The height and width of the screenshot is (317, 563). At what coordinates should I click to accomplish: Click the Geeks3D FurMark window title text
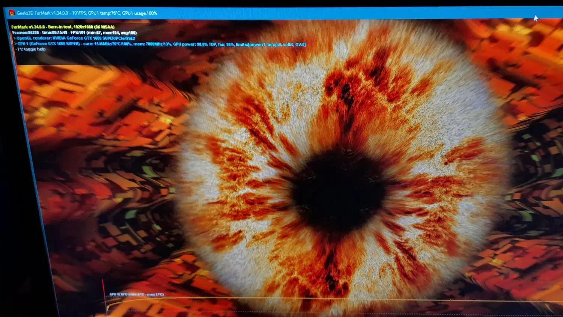[42, 13]
